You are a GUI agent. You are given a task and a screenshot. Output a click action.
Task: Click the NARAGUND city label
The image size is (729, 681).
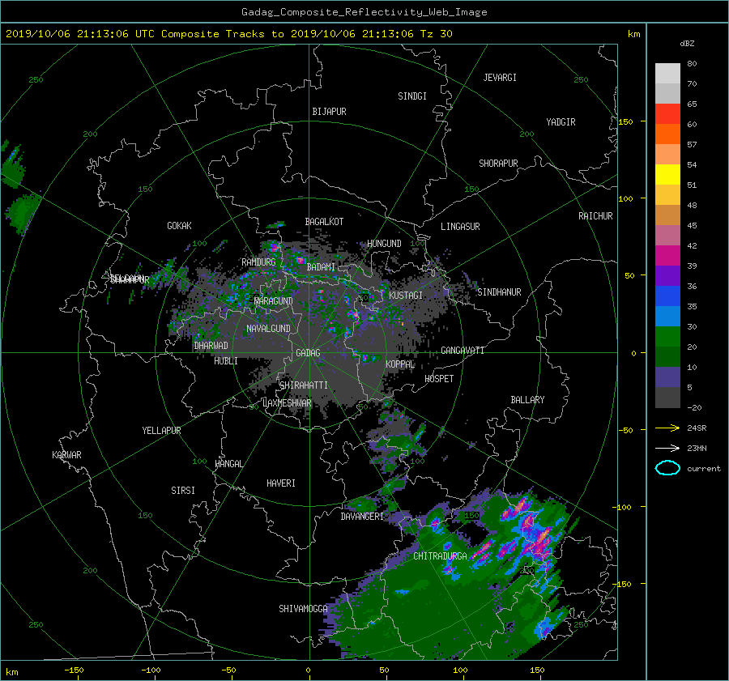[274, 301]
